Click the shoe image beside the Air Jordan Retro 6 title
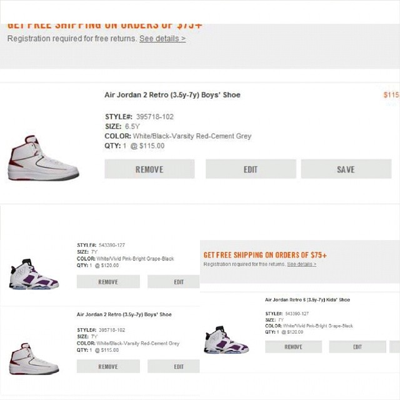Image resolution: width=400 pixels, height=400 pixels. tap(226, 340)
